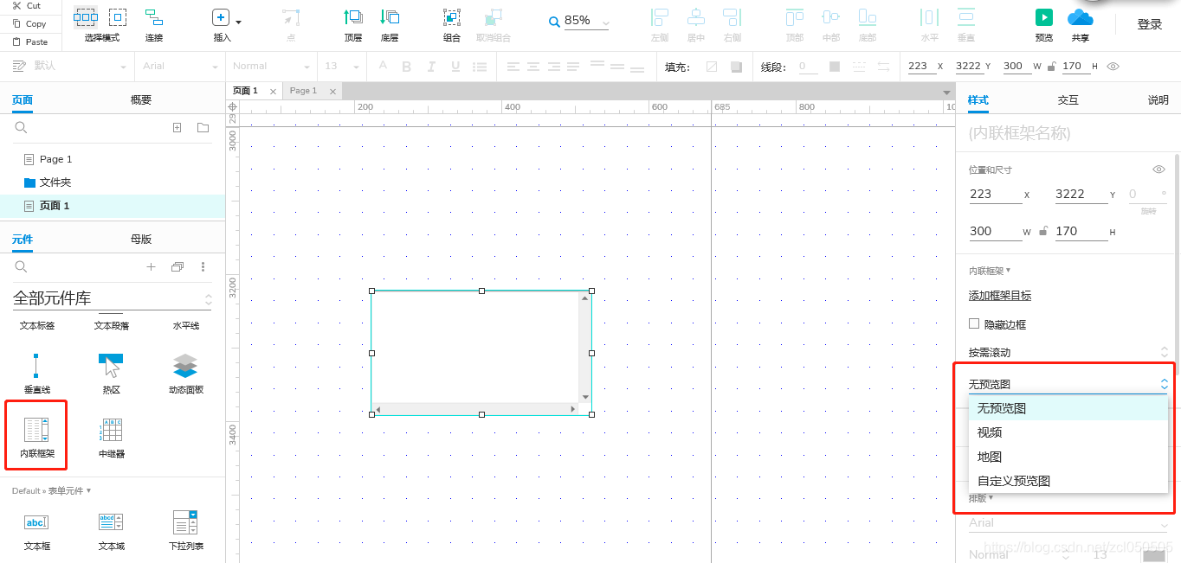1181x563 pixels.
Task: Toggle visibility eye in style toolbar
Action: click(1113, 66)
